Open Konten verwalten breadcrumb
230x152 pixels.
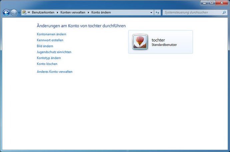tap(73, 12)
